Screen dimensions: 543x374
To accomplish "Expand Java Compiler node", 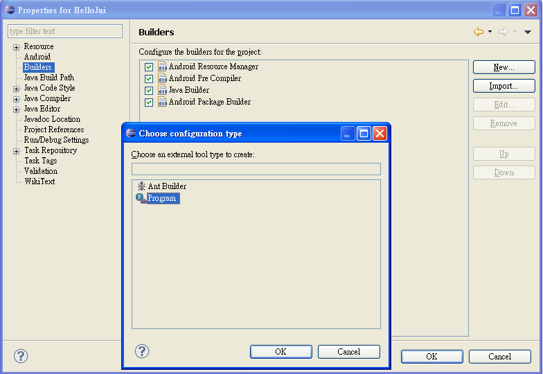I will (17, 99).
